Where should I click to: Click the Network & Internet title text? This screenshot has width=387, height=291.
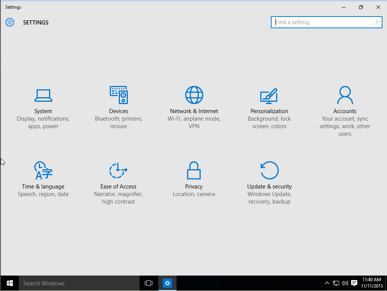click(x=194, y=111)
